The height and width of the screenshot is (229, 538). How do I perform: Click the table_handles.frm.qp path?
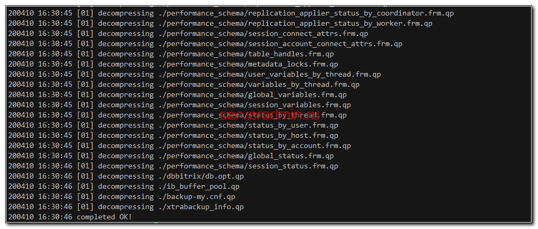tap(246, 54)
